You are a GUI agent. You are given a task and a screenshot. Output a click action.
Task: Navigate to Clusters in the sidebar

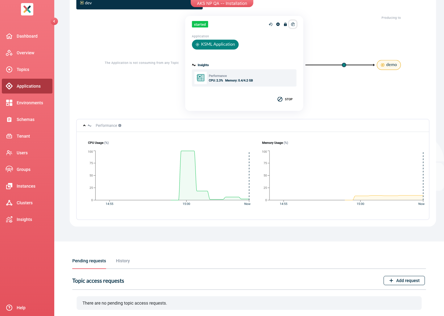[x=24, y=203]
